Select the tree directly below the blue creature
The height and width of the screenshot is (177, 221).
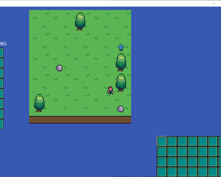pos(121,62)
